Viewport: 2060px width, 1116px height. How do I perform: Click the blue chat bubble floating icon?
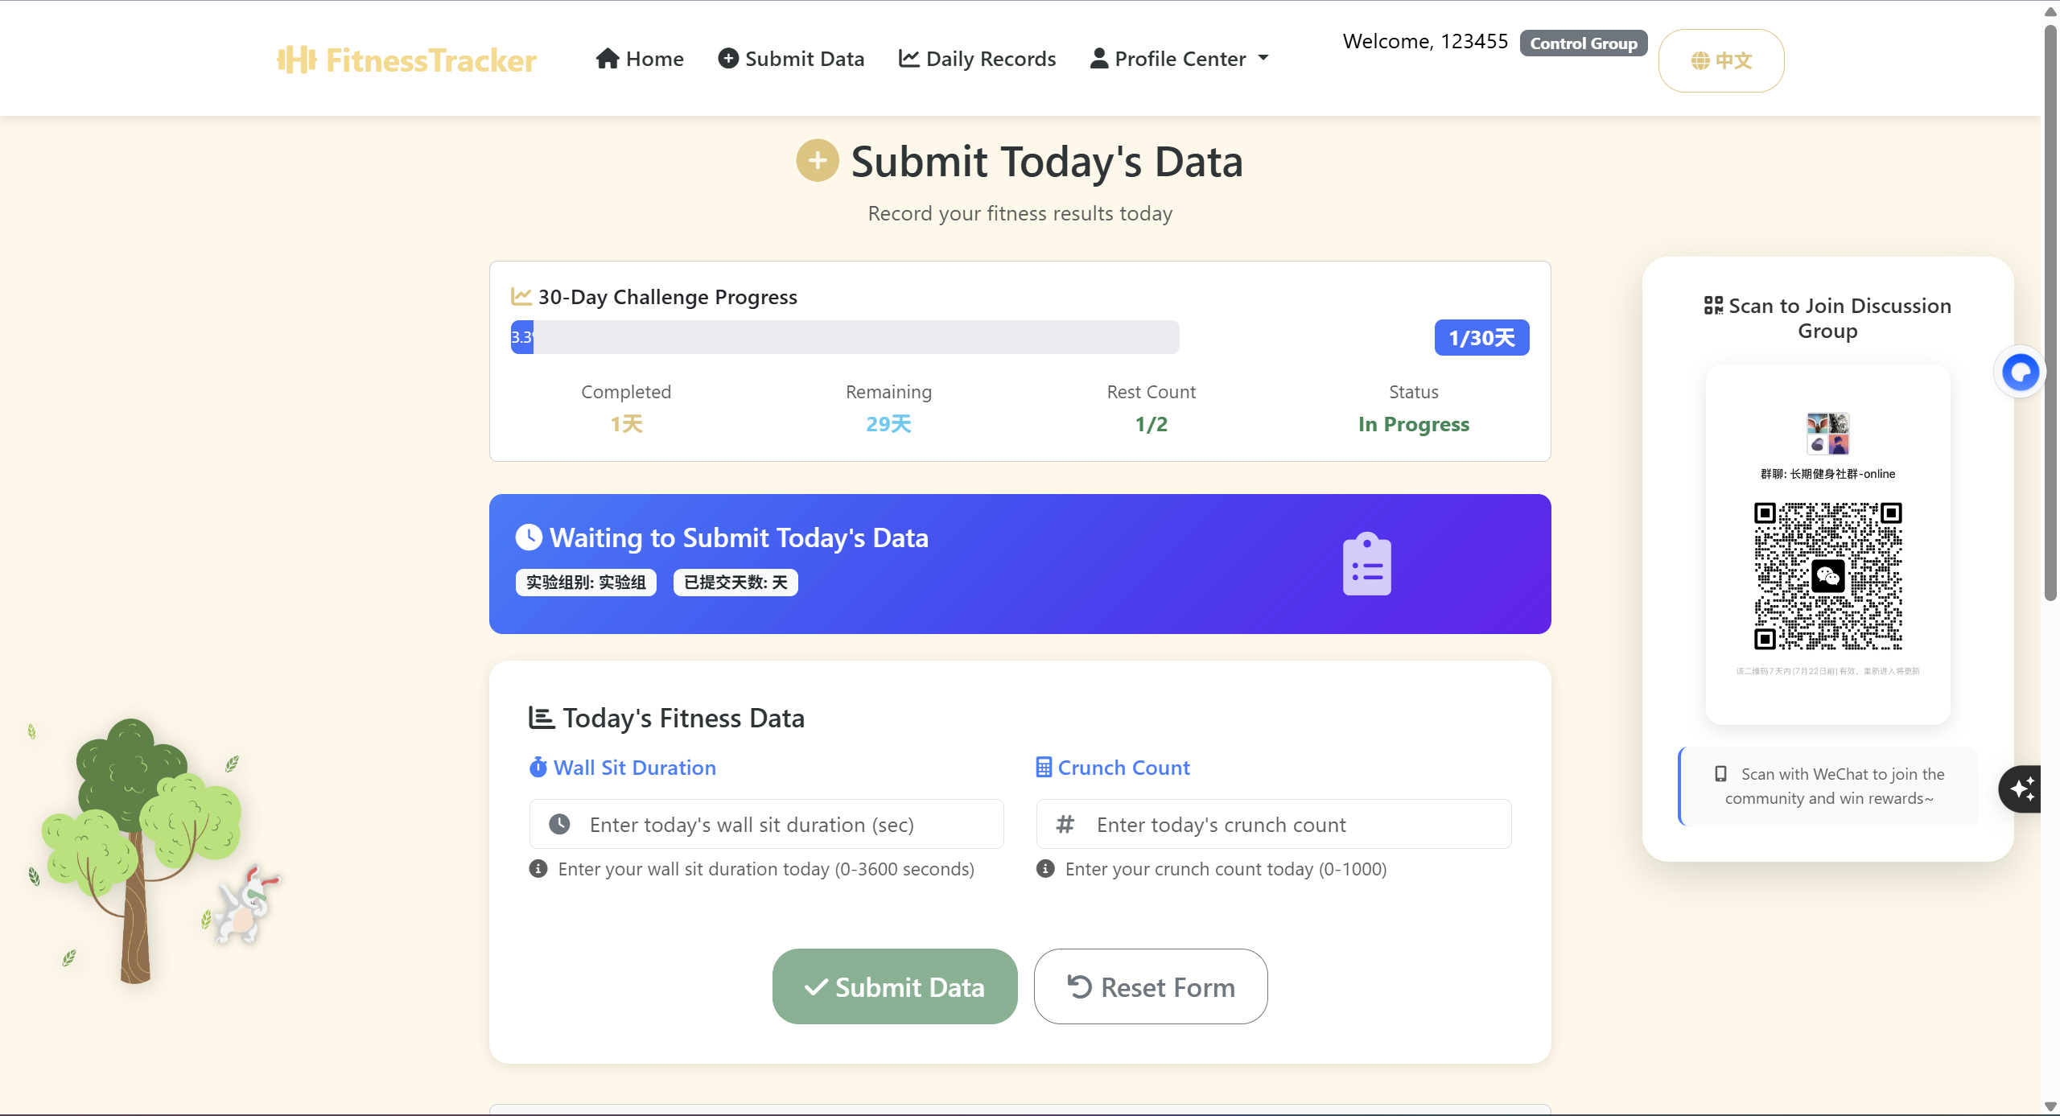coord(2020,373)
